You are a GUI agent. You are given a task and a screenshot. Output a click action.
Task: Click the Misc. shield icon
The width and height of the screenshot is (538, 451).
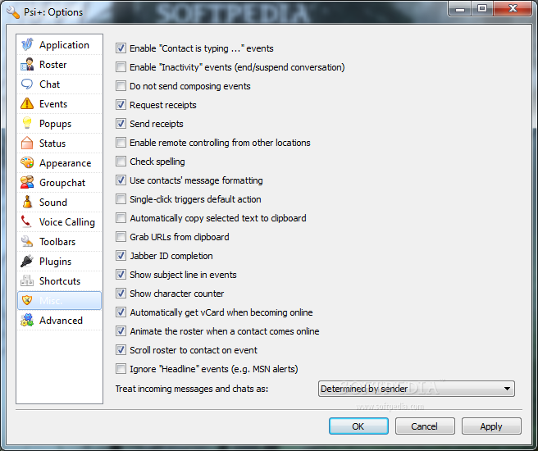tap(27, 300)
